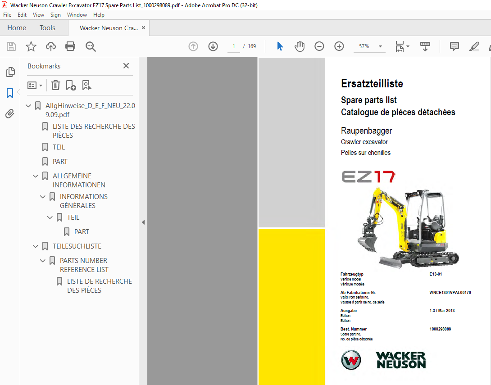Activate the hand pan tool
This screenshot has width=491, height=385.
[300, 46]
